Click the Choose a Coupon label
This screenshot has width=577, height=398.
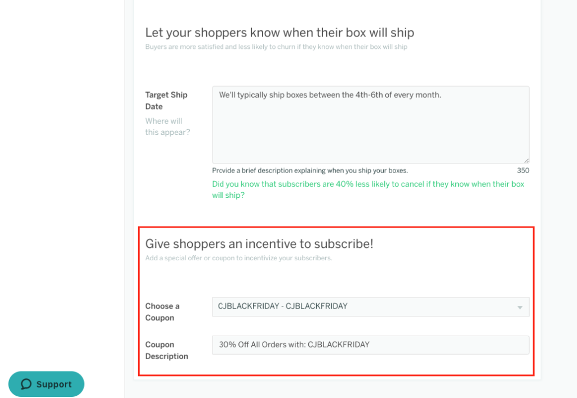tap(162, 312)
